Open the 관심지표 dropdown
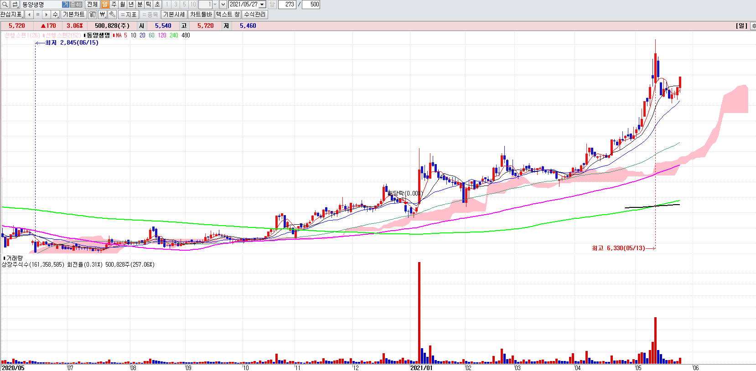Screen dimensions: 756x371 (11, 15)
